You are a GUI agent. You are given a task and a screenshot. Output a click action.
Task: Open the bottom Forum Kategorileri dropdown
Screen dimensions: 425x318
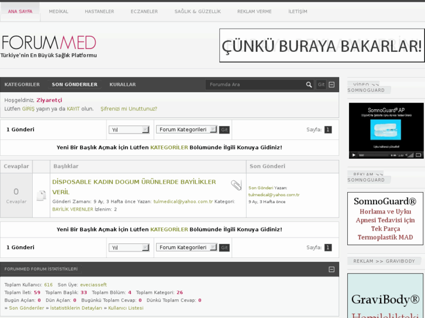186,247
